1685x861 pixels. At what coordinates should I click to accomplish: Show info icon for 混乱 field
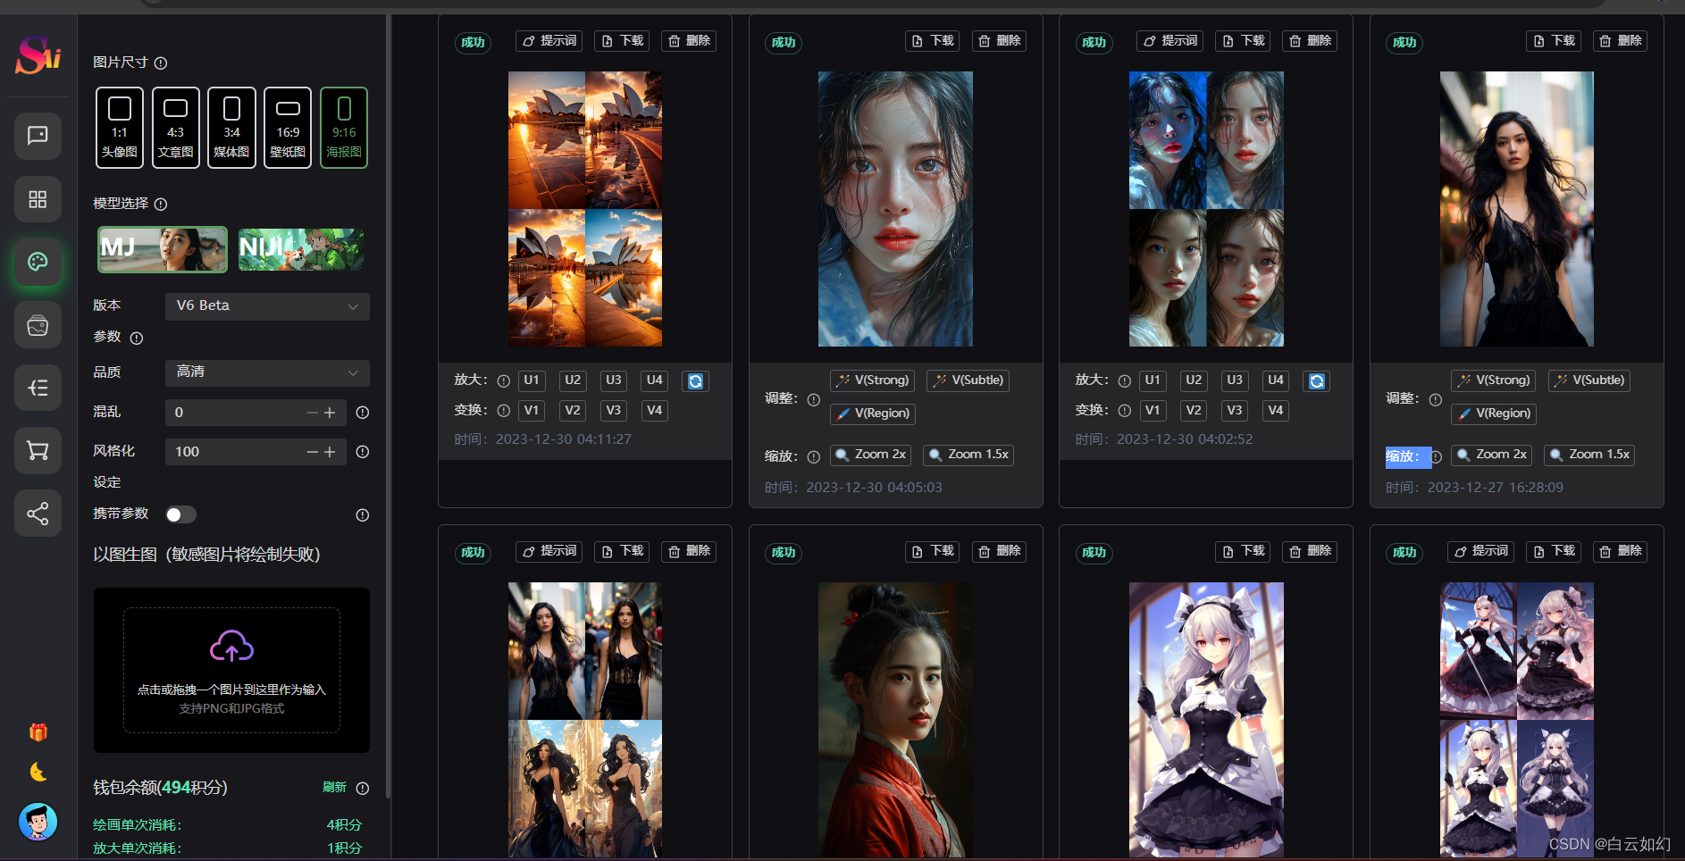[363, 413]
